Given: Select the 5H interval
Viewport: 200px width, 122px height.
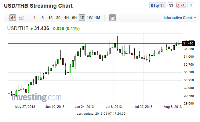Looking at the screenshot, I should [x=75, y=18].
